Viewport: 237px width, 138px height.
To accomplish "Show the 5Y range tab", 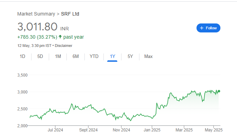I will click(x=130, y=56).
